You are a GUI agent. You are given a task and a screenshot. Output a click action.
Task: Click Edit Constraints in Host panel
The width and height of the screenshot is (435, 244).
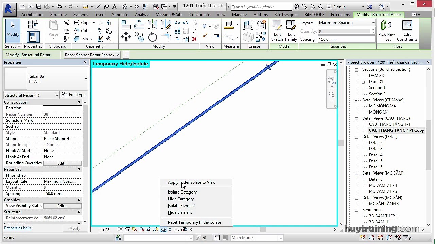407,30
